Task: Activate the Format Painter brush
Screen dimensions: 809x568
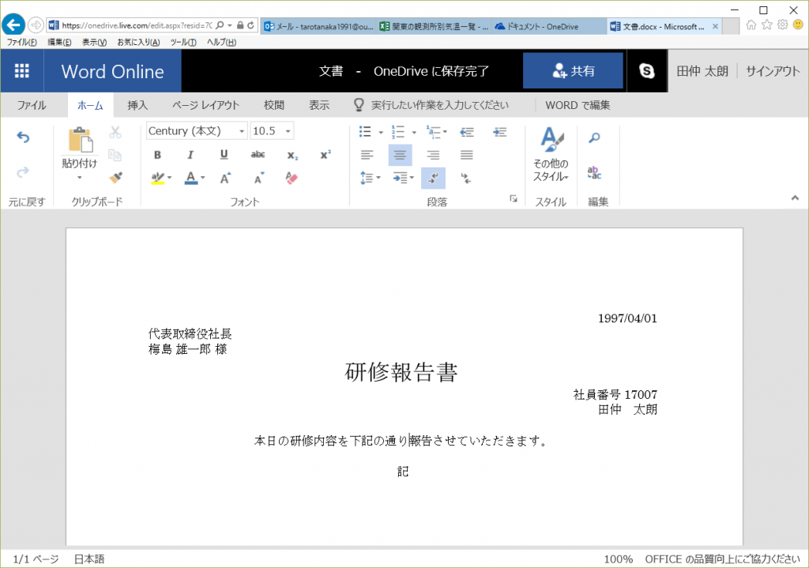Action: [115, 178]
